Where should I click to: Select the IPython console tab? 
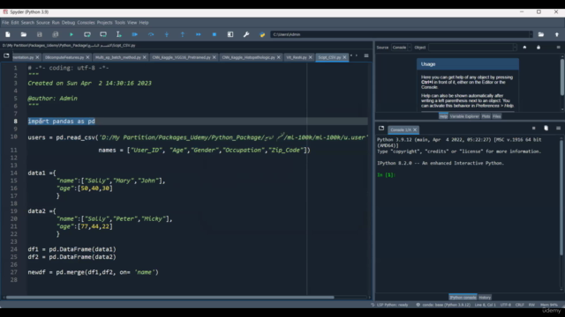[x=463, y=298]
